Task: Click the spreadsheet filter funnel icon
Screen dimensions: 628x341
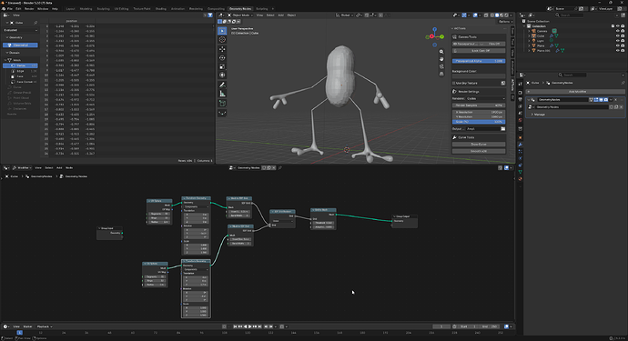Action: coord(210,15)
